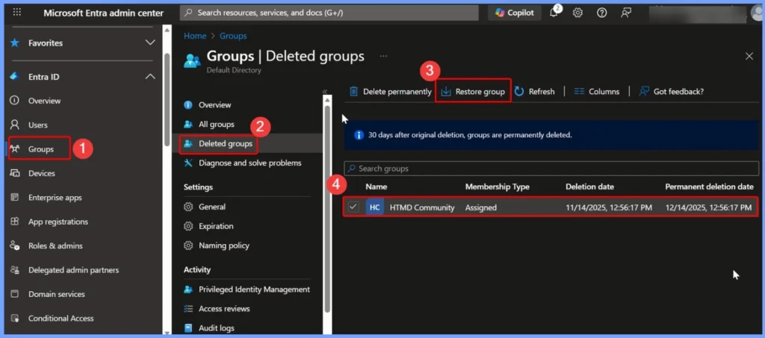Image resolution: width=765 pixels, height=338 pixels.
Task: Click the Favorites star icon
Action: click(x=15, y=43)
